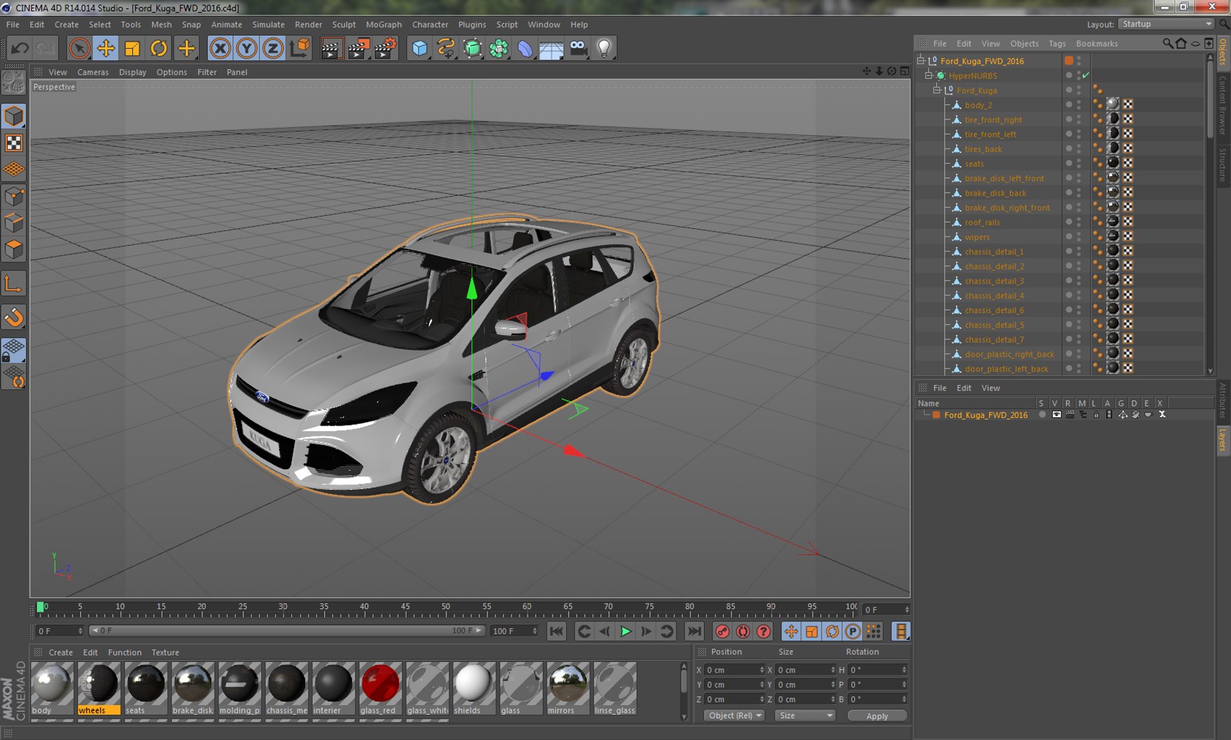Go to end of animation button
This screenshot has height=740, width=1231.
[694, 631]
